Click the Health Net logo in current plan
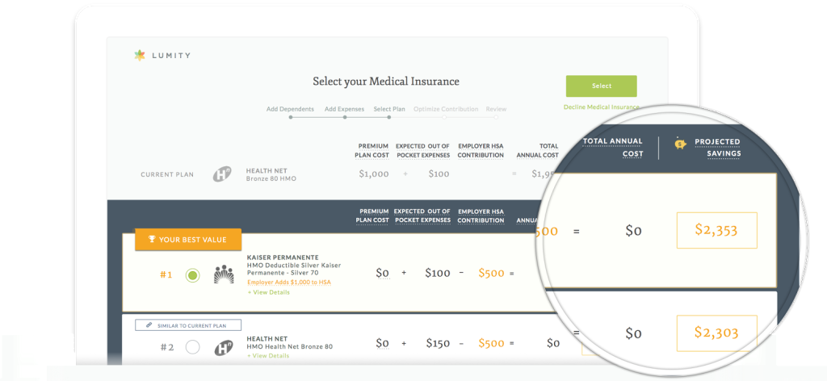 point(222,174)
